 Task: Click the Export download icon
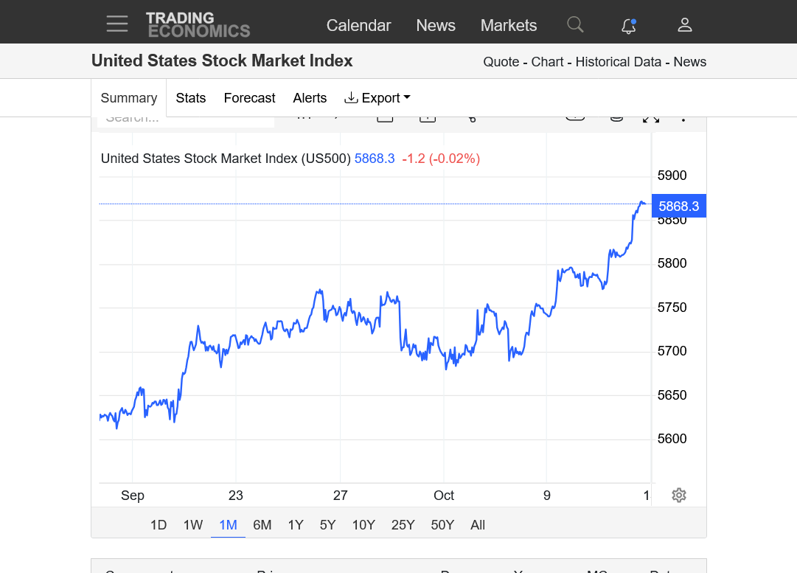(351, 97)
